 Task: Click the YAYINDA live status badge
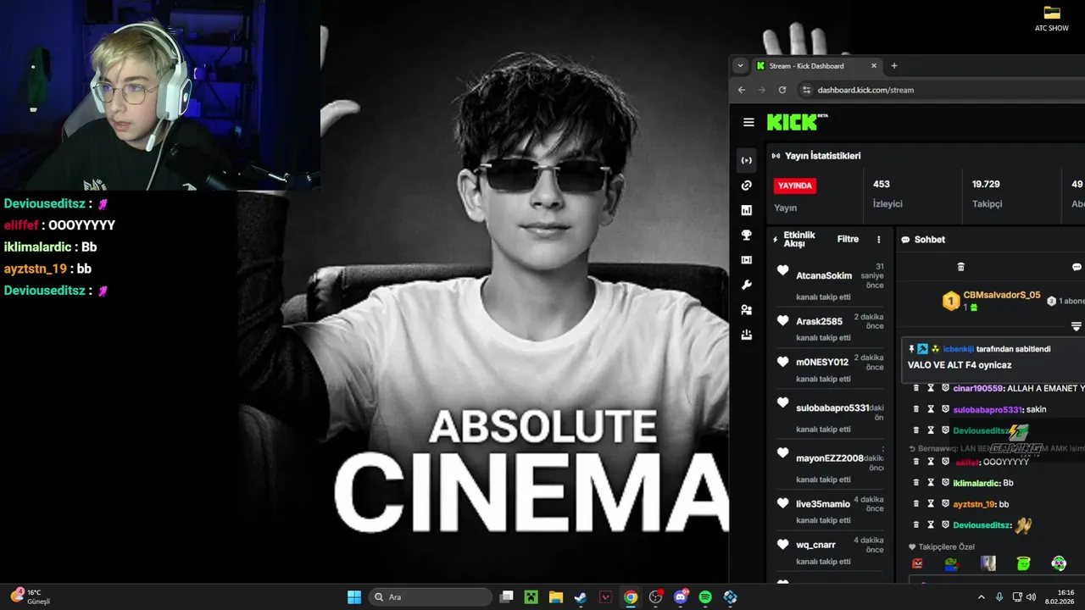(x=795, y=186)
